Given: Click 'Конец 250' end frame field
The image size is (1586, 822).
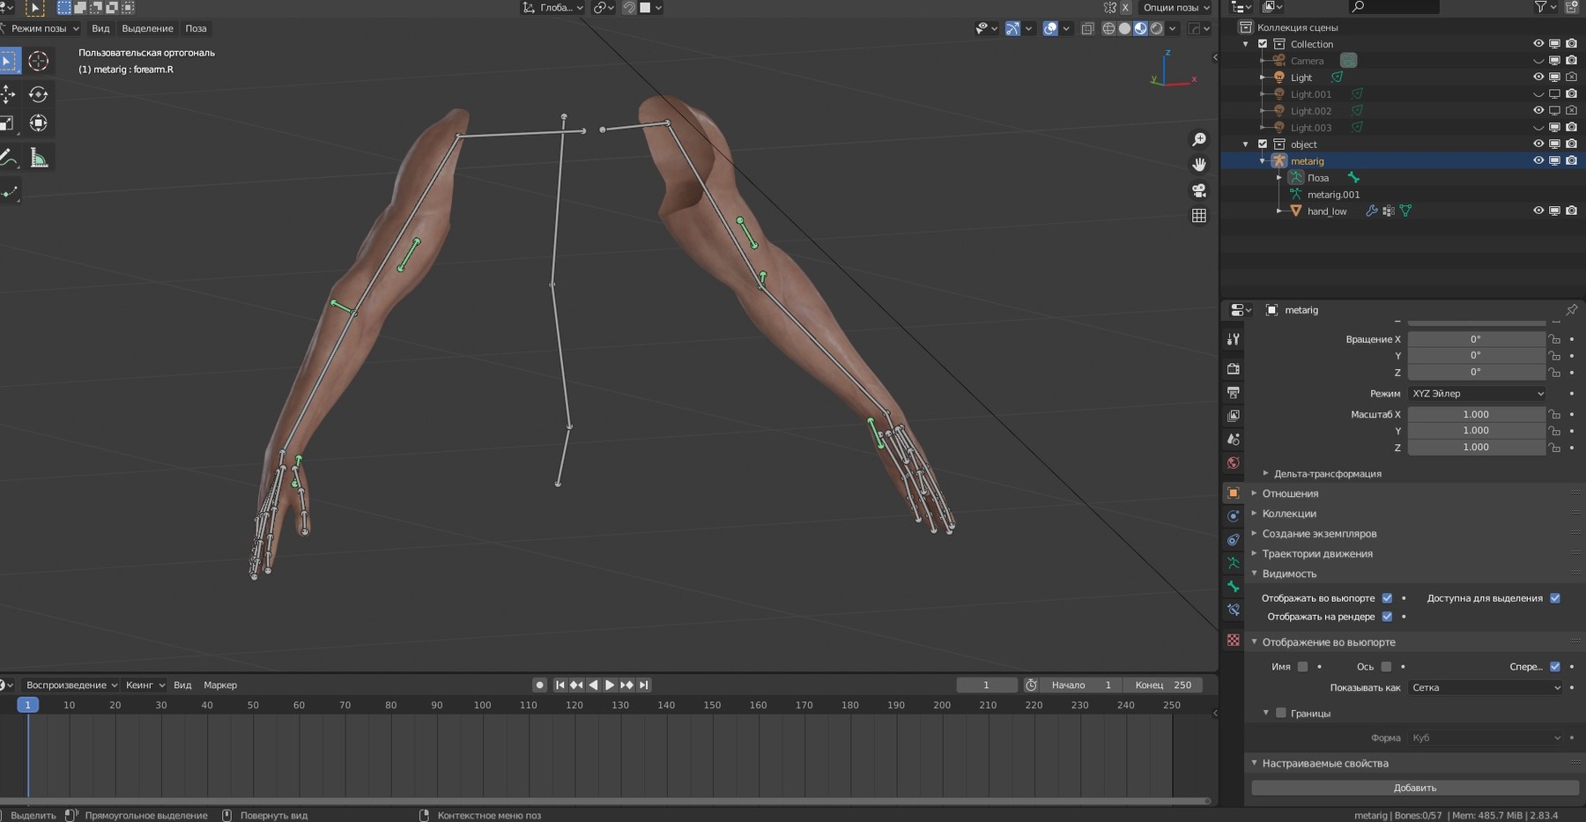Looking at the screenshot, I should [1163, 685].
